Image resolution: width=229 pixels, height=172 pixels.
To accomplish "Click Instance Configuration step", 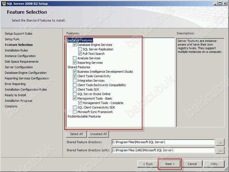I will 20,56.
